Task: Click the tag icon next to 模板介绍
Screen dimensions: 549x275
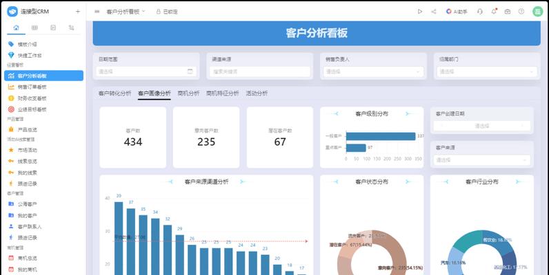Action: pyautogui.click(x=11, y=44)
